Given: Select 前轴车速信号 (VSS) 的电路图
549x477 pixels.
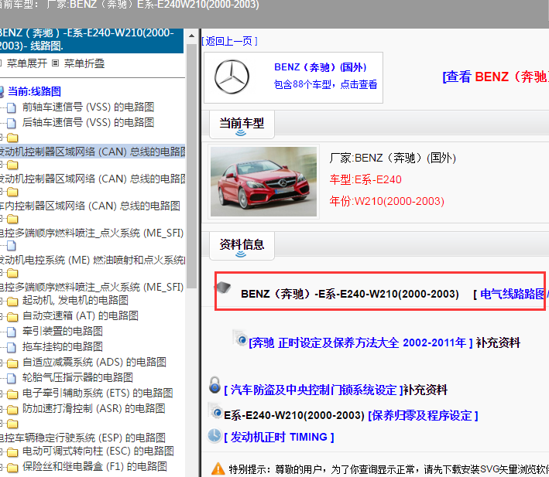Looking at the screenshot, I should 88,107.
